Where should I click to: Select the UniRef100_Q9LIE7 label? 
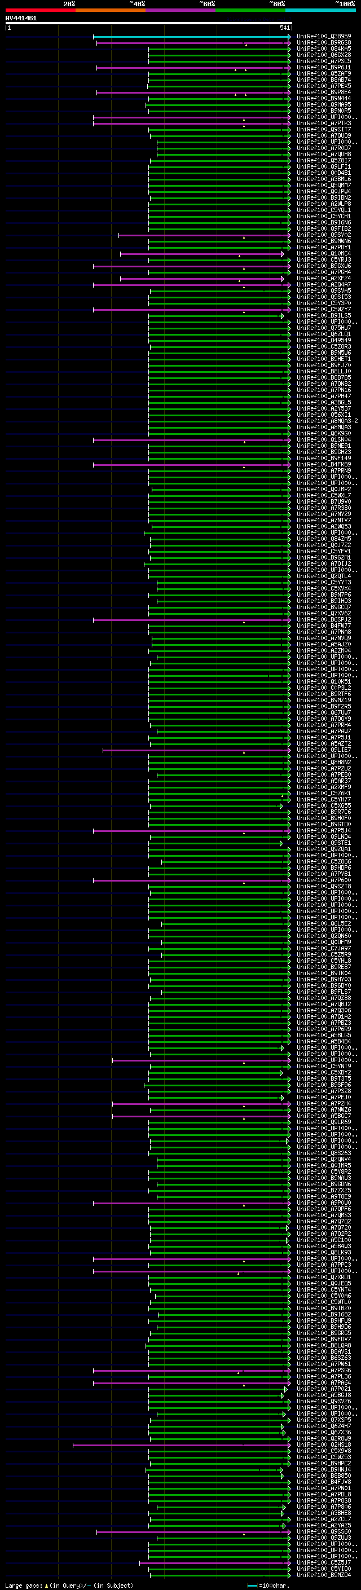pyautogui.click(x=324, y=750)
